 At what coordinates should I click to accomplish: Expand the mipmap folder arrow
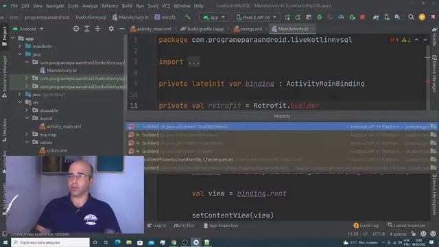pos(27,134)
